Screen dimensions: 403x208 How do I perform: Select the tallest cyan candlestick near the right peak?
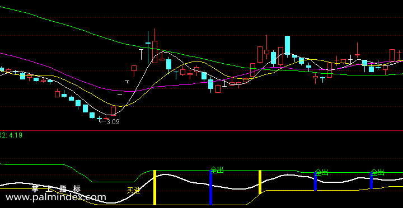287,45
